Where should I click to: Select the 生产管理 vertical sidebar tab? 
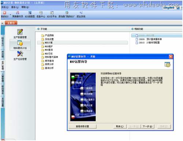(3, 66)
